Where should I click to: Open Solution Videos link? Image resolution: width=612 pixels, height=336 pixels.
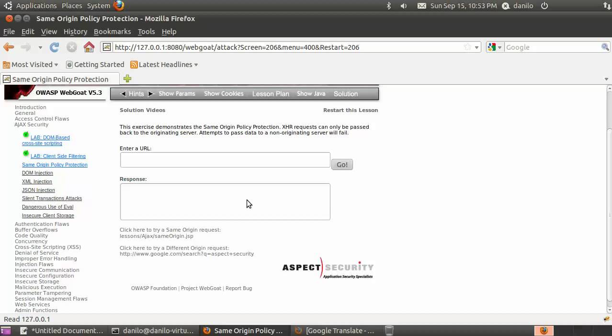(142, 110)
